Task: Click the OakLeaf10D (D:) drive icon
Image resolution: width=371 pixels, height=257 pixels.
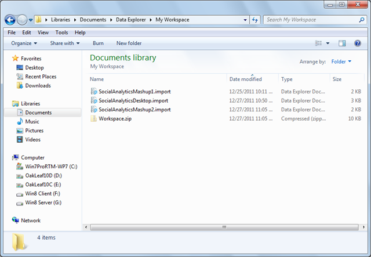Action: point(20,176)
